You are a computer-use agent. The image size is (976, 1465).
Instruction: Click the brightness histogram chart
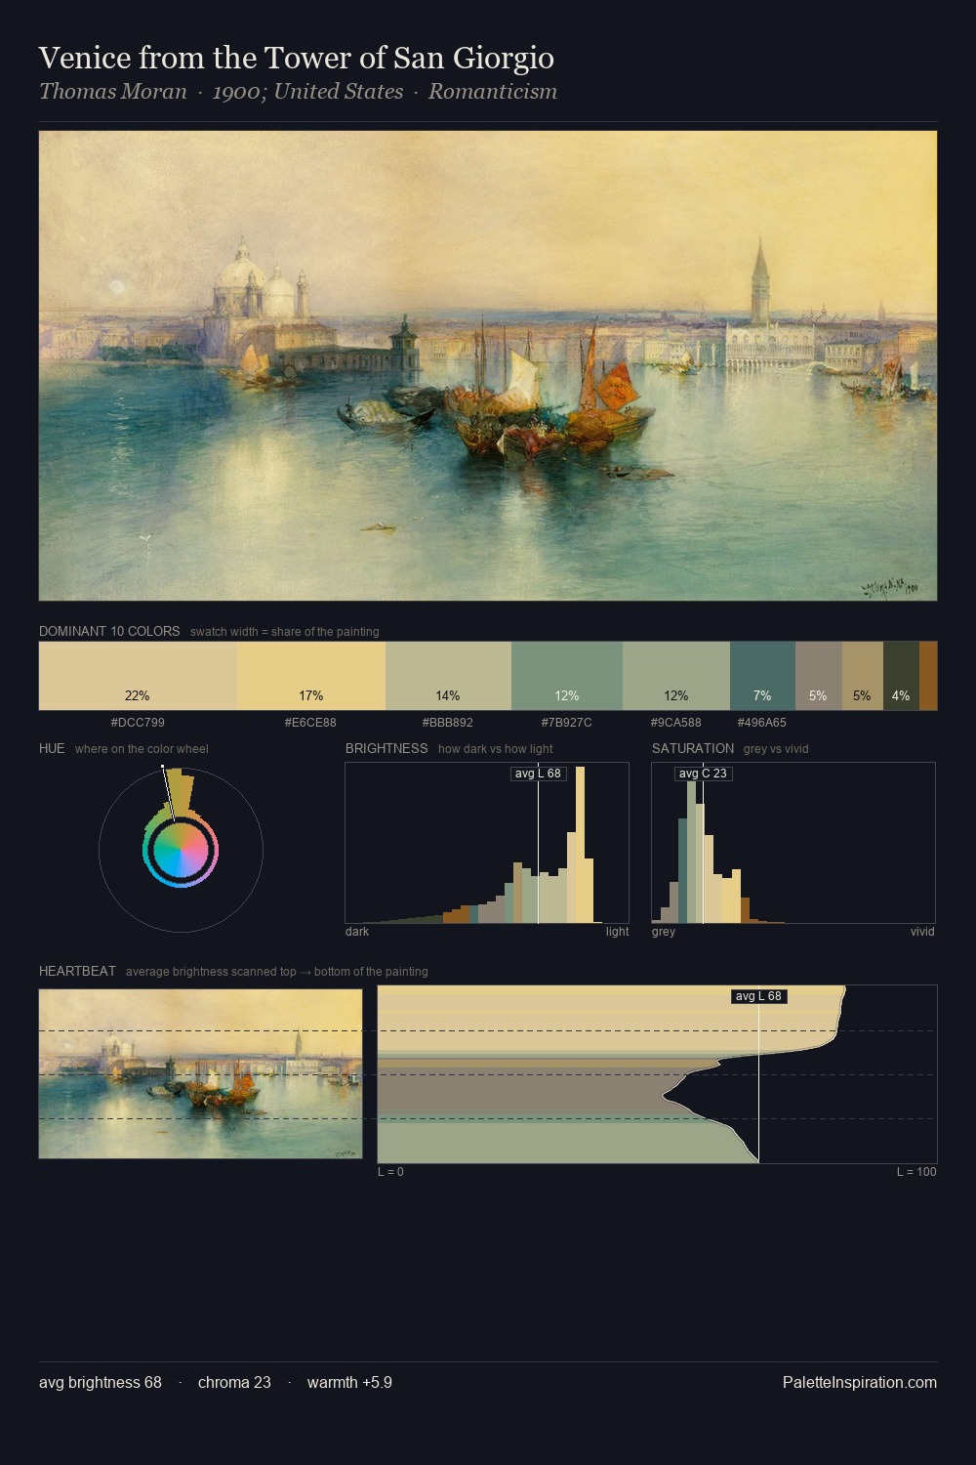pos(487,843)
